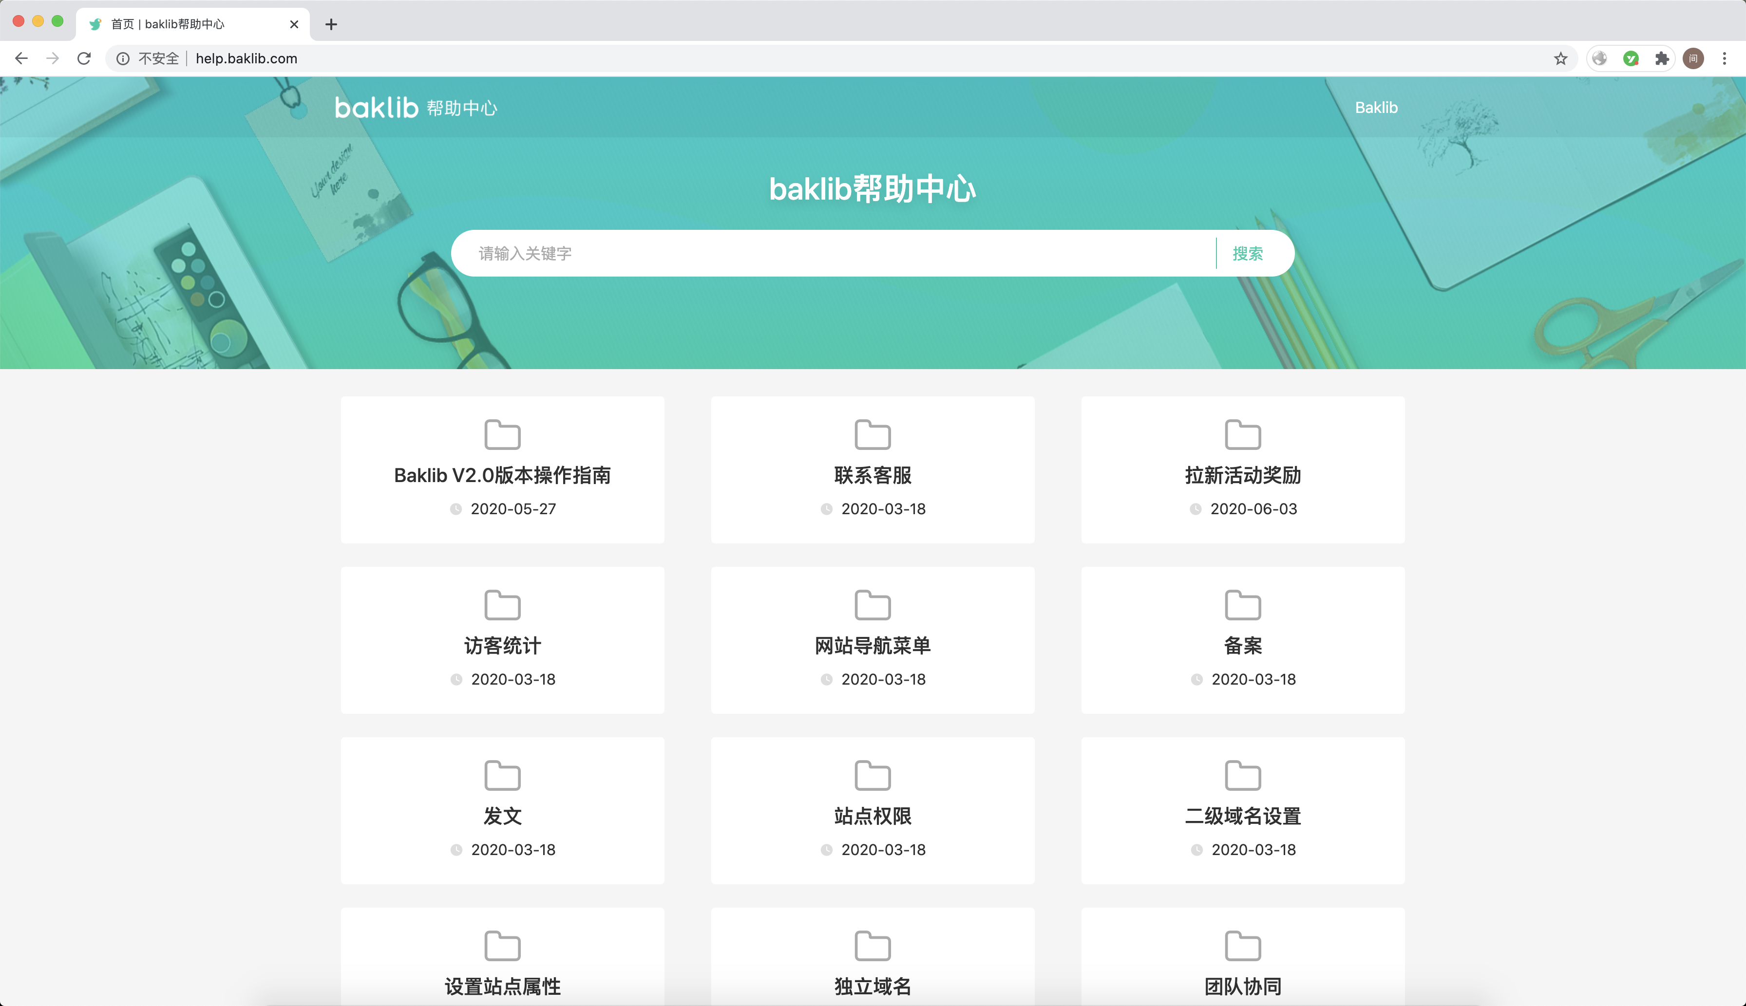Click the 搜索 search button
The width and height of the screenshot is (1746, 1006).
(1247, 254)
